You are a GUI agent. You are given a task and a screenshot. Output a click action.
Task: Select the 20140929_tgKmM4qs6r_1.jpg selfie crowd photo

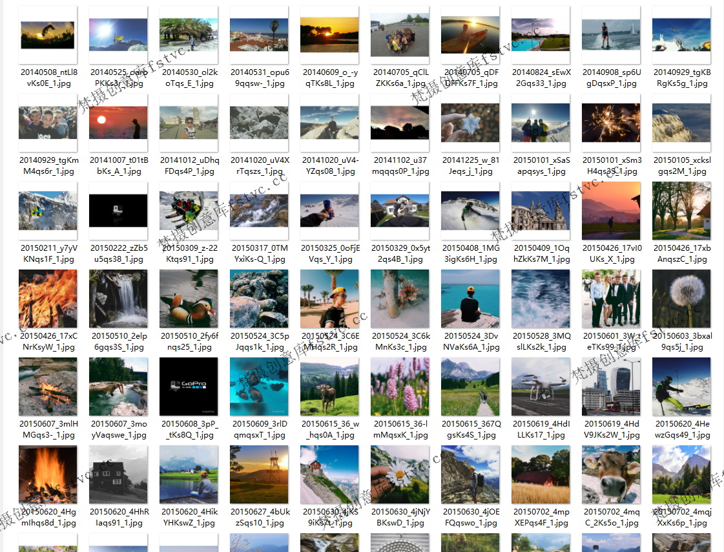48,123
